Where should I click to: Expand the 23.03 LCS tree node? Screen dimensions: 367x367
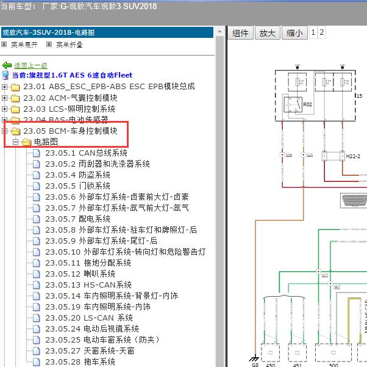(4, 109)
